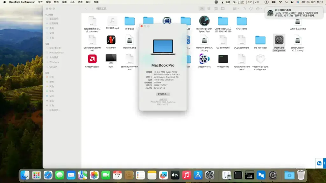326x183 pixels.
Task: Open Terminal from the Dock
Action: point(238,175)
